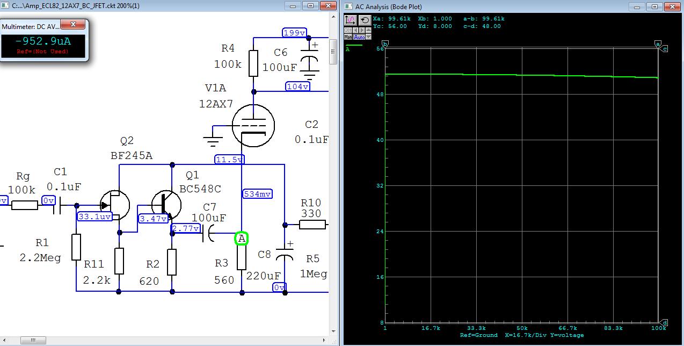684x346 pixels.
Task: Select the Rg 100k resistor symbol
Action: pyautogui.click(x=25, y=205)
